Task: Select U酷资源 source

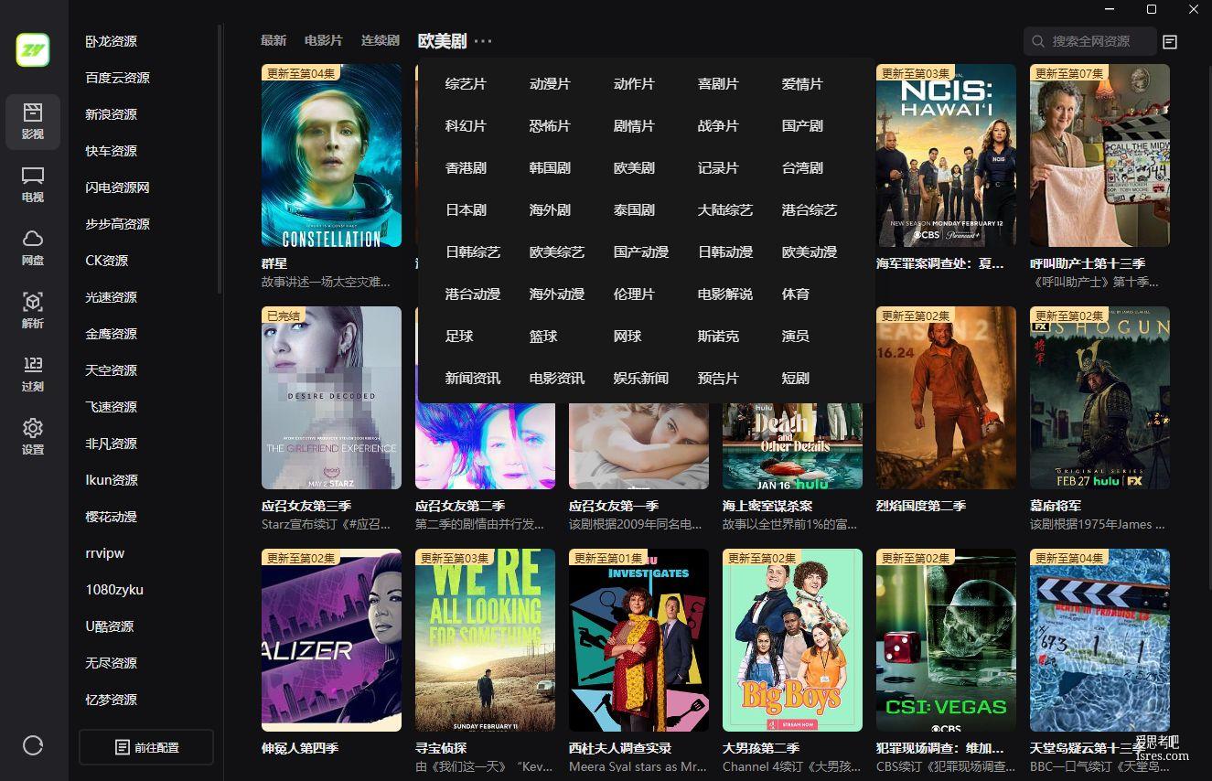Action: pos(110,626)
